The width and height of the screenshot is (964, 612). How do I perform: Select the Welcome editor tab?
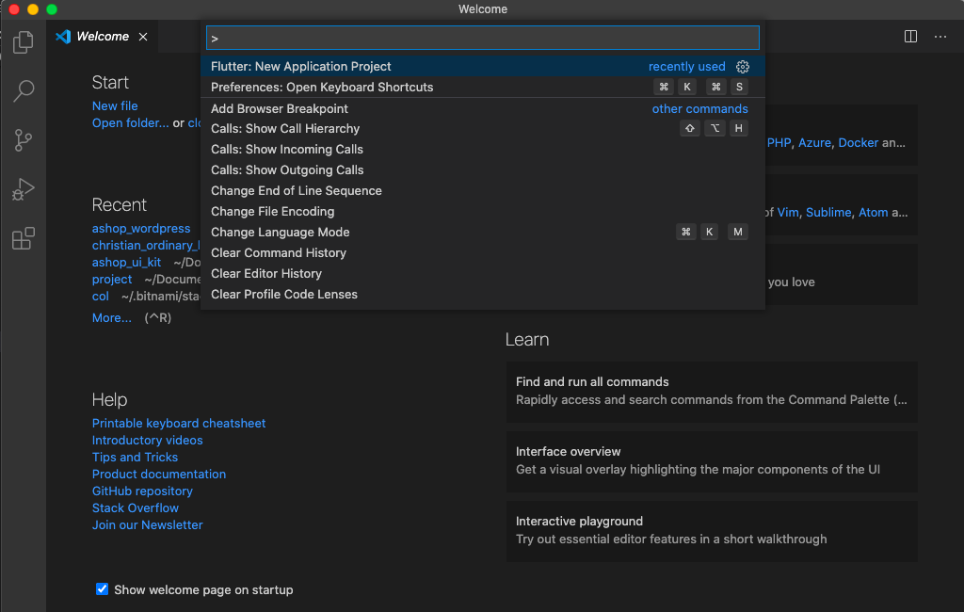[x=102, y=37]
